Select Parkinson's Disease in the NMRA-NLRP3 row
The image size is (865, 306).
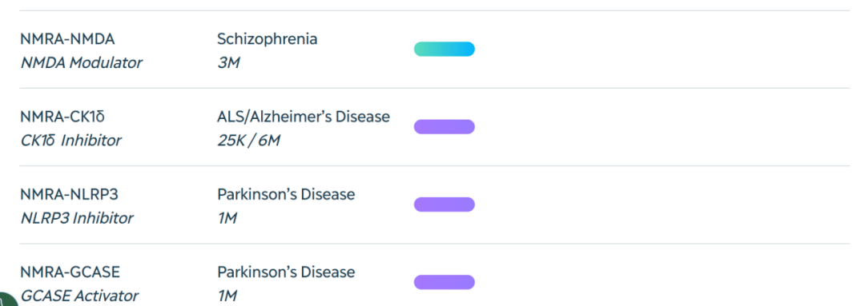(286, 194)
